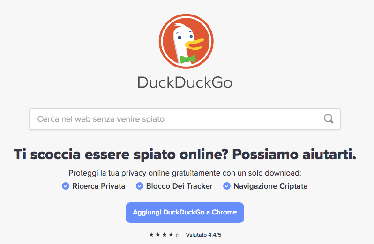Click the duck's green bow tie
Viewport: 374px width, 244px height.
[x=188, y=59]
